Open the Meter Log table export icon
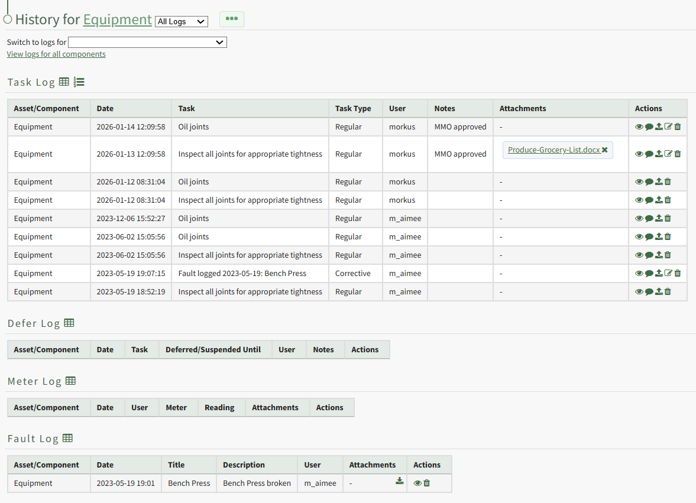 click(71, 381)
